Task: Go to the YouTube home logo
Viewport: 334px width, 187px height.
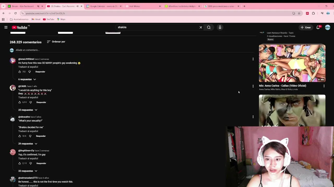Action: tap(20, 28)
